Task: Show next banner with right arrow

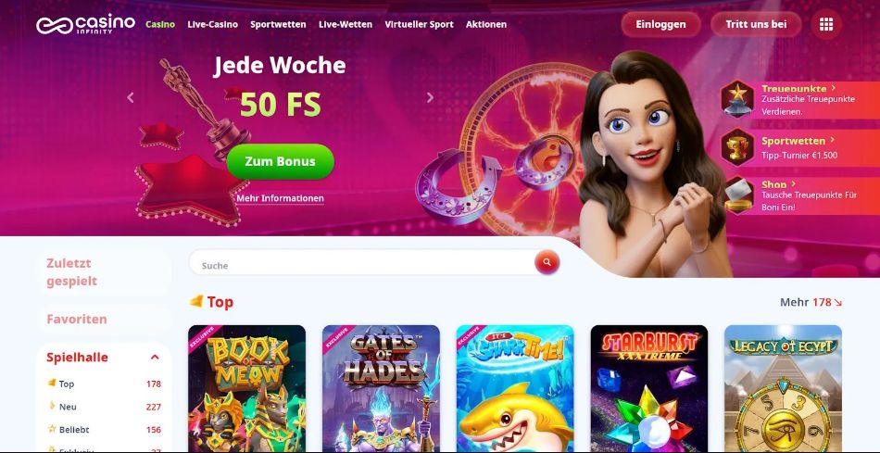Action: 430,97
